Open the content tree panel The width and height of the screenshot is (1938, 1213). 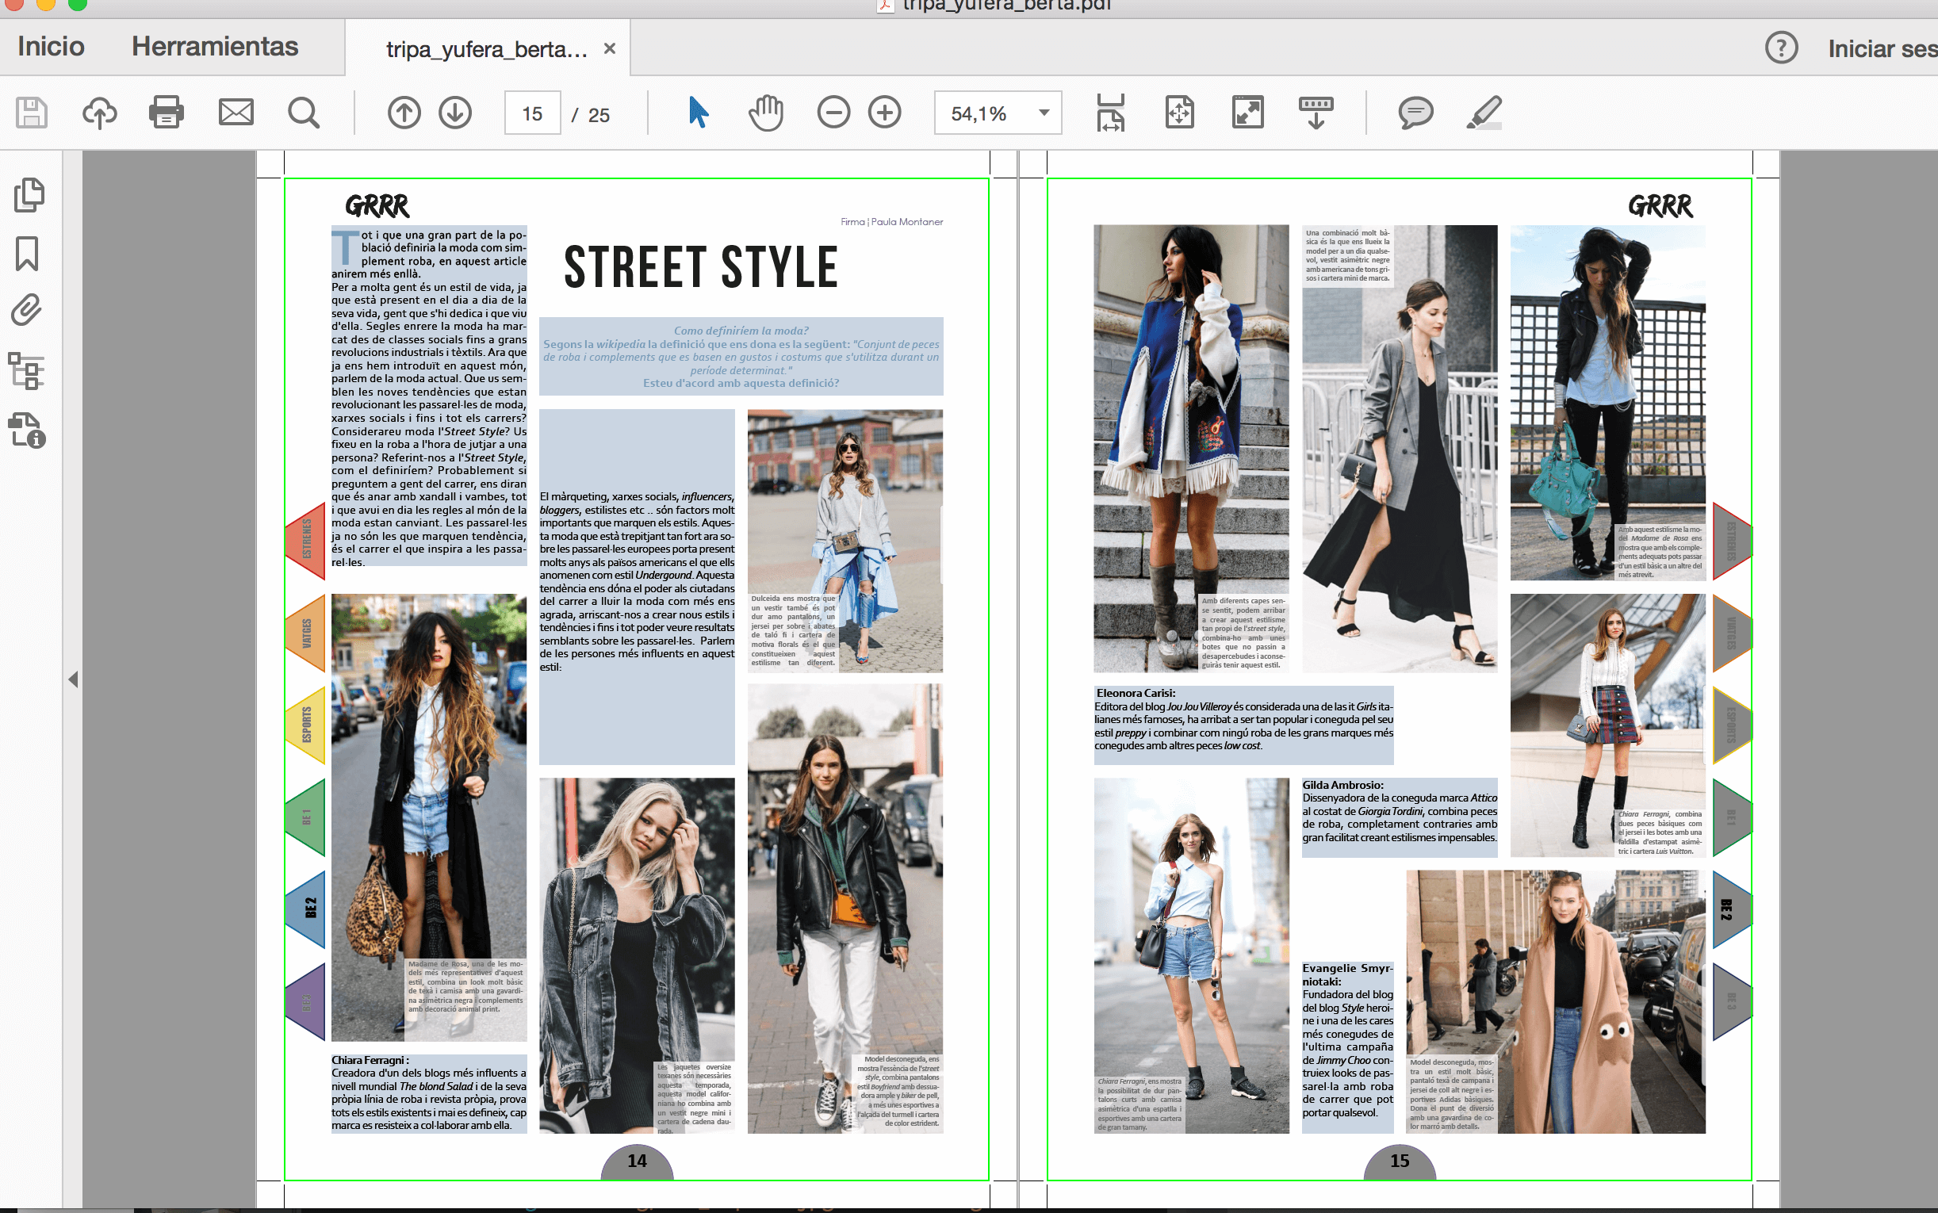26,371
